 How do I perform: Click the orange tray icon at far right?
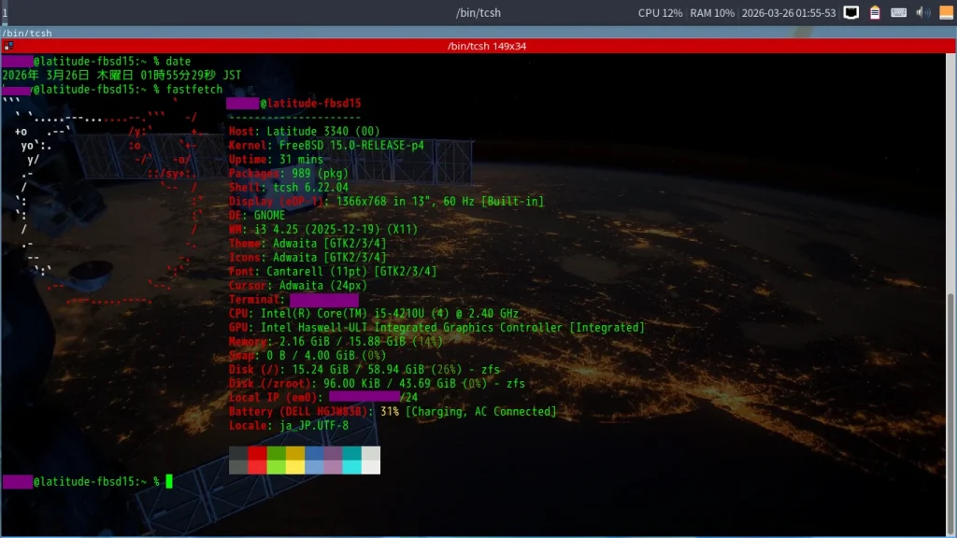(945, 13)
